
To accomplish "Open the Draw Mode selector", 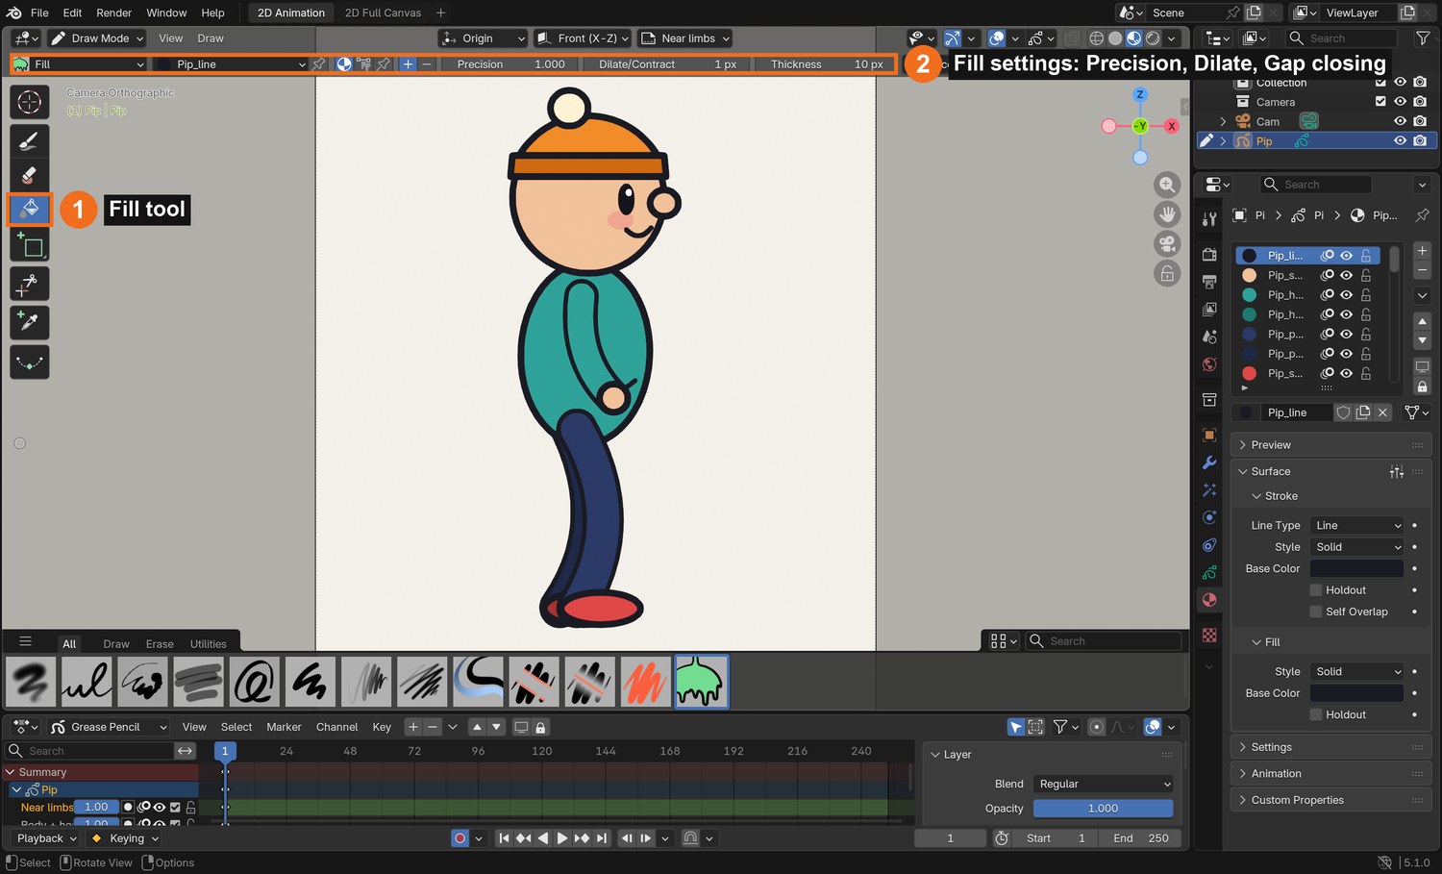I will [x=97, y=38].
